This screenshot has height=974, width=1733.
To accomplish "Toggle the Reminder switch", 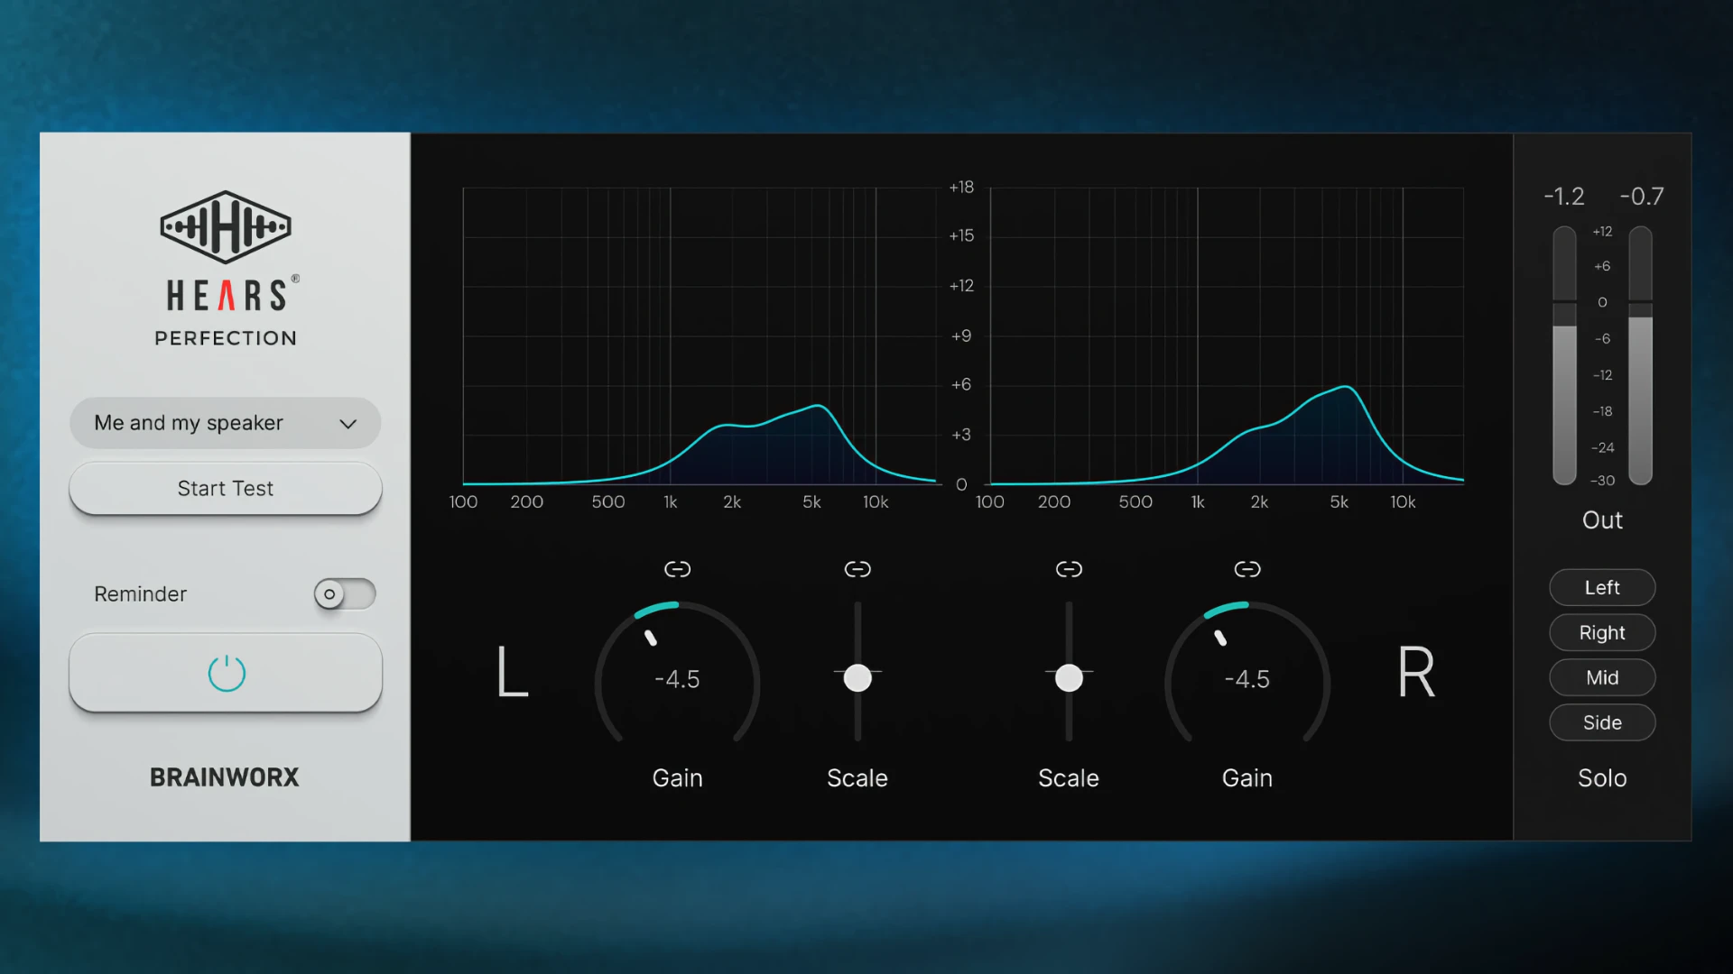I will (x=345, y=594).
